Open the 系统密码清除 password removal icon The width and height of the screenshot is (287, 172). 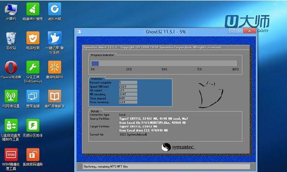pyautogui.click(x=33, y=155)
